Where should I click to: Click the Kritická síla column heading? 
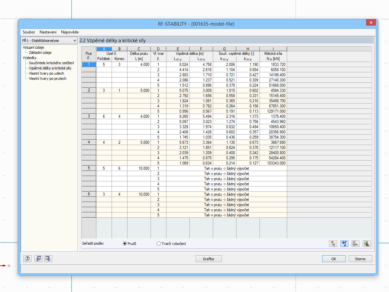tap(273, 54)
